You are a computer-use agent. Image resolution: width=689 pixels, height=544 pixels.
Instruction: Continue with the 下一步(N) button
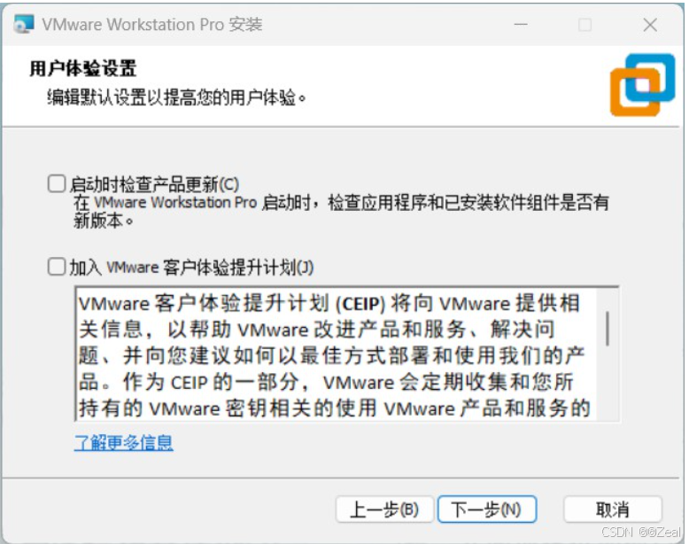coord(487,509)
